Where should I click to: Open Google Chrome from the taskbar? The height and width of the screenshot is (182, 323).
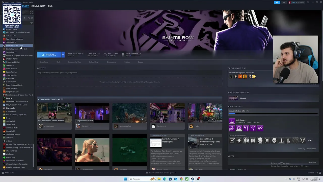[181, 179]
